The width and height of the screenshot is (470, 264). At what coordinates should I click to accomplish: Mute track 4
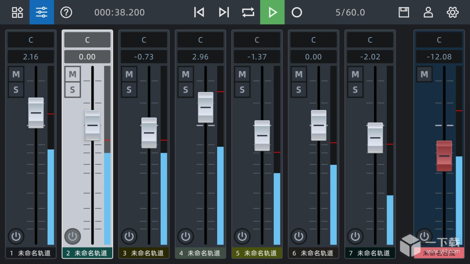(185, 74)
